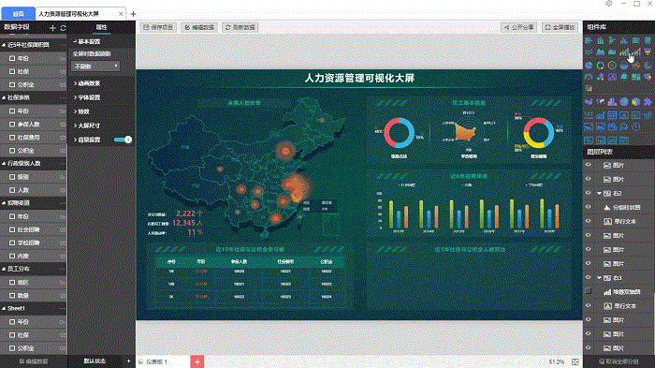Image resolution: width=655 pixels, height=368 pixels.
Task: Select the 属性 properties tab
Action: coord(101,27)
